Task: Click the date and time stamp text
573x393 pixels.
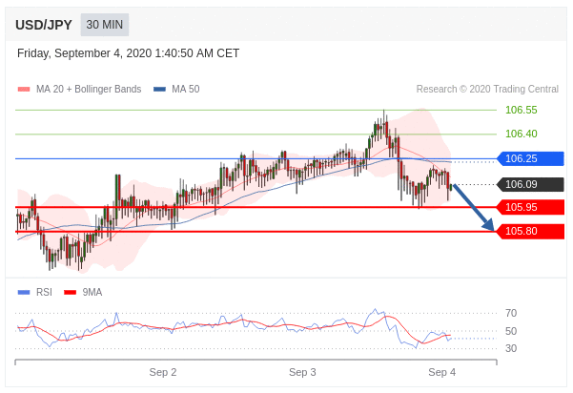Action: pyautogui.click(x=129, y=53)
